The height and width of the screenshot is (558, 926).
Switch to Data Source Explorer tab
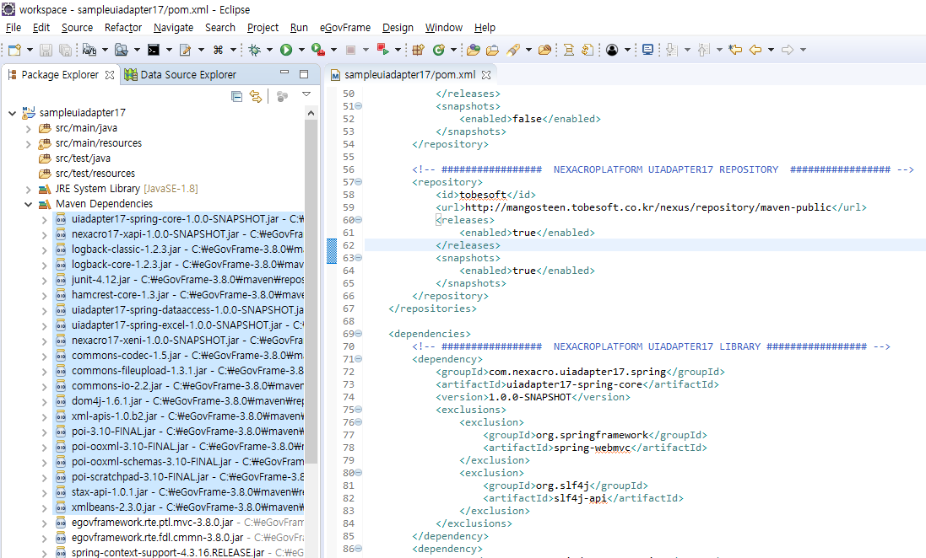point(180,75)
